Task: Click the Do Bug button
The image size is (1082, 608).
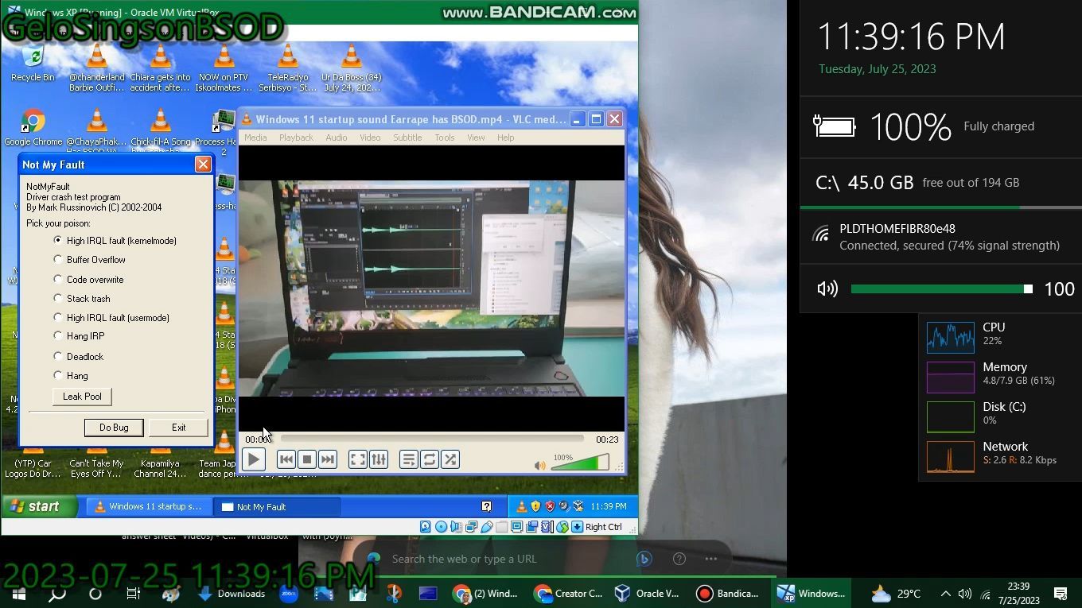Action: 114,428
